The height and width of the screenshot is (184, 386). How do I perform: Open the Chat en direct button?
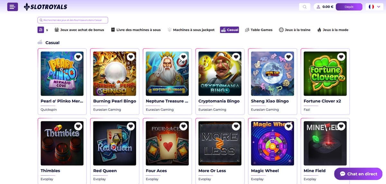click(x=358, y=174)
